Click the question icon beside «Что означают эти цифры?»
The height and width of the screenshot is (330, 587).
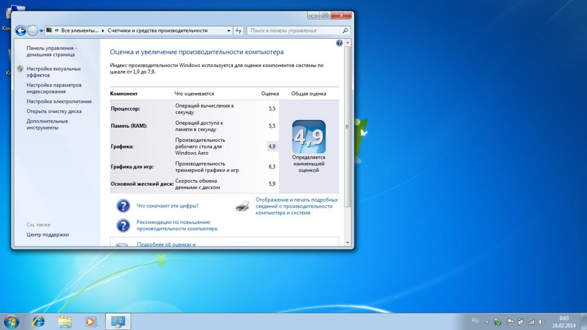point(123,205)
